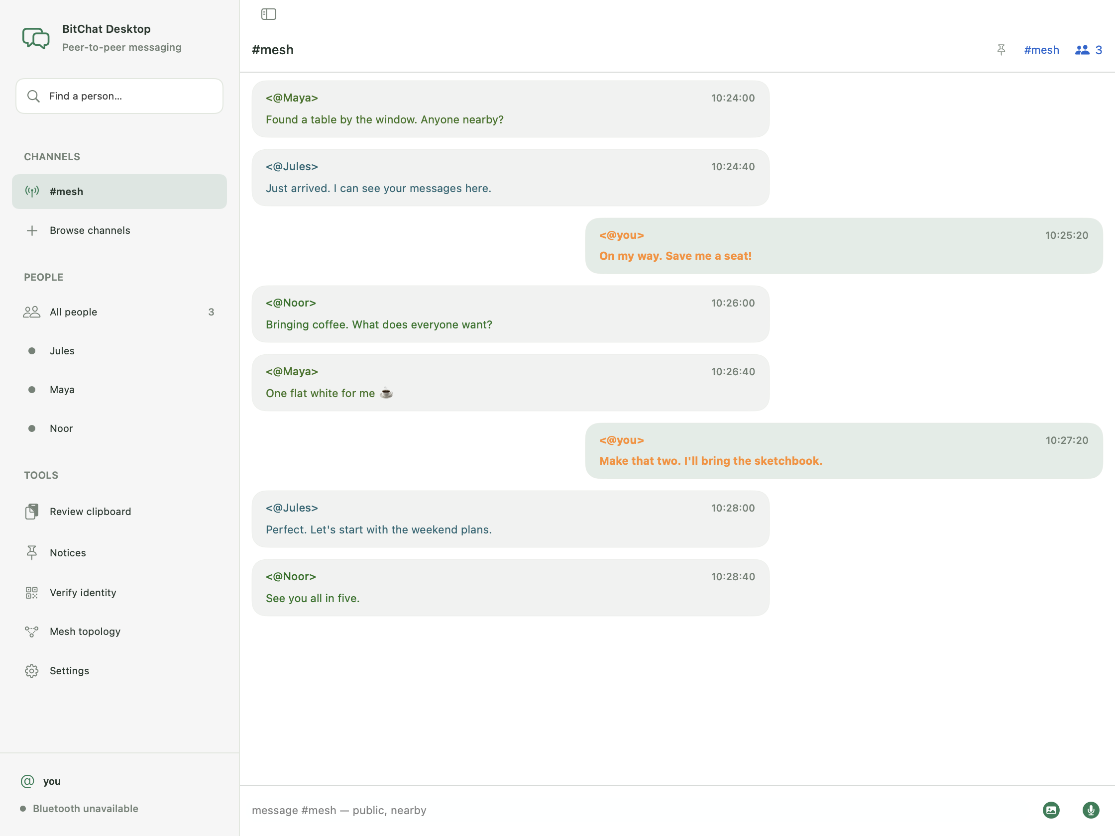Select Maya in the people list
This screenshot has width=1115, height=836.
click(119, 390)
